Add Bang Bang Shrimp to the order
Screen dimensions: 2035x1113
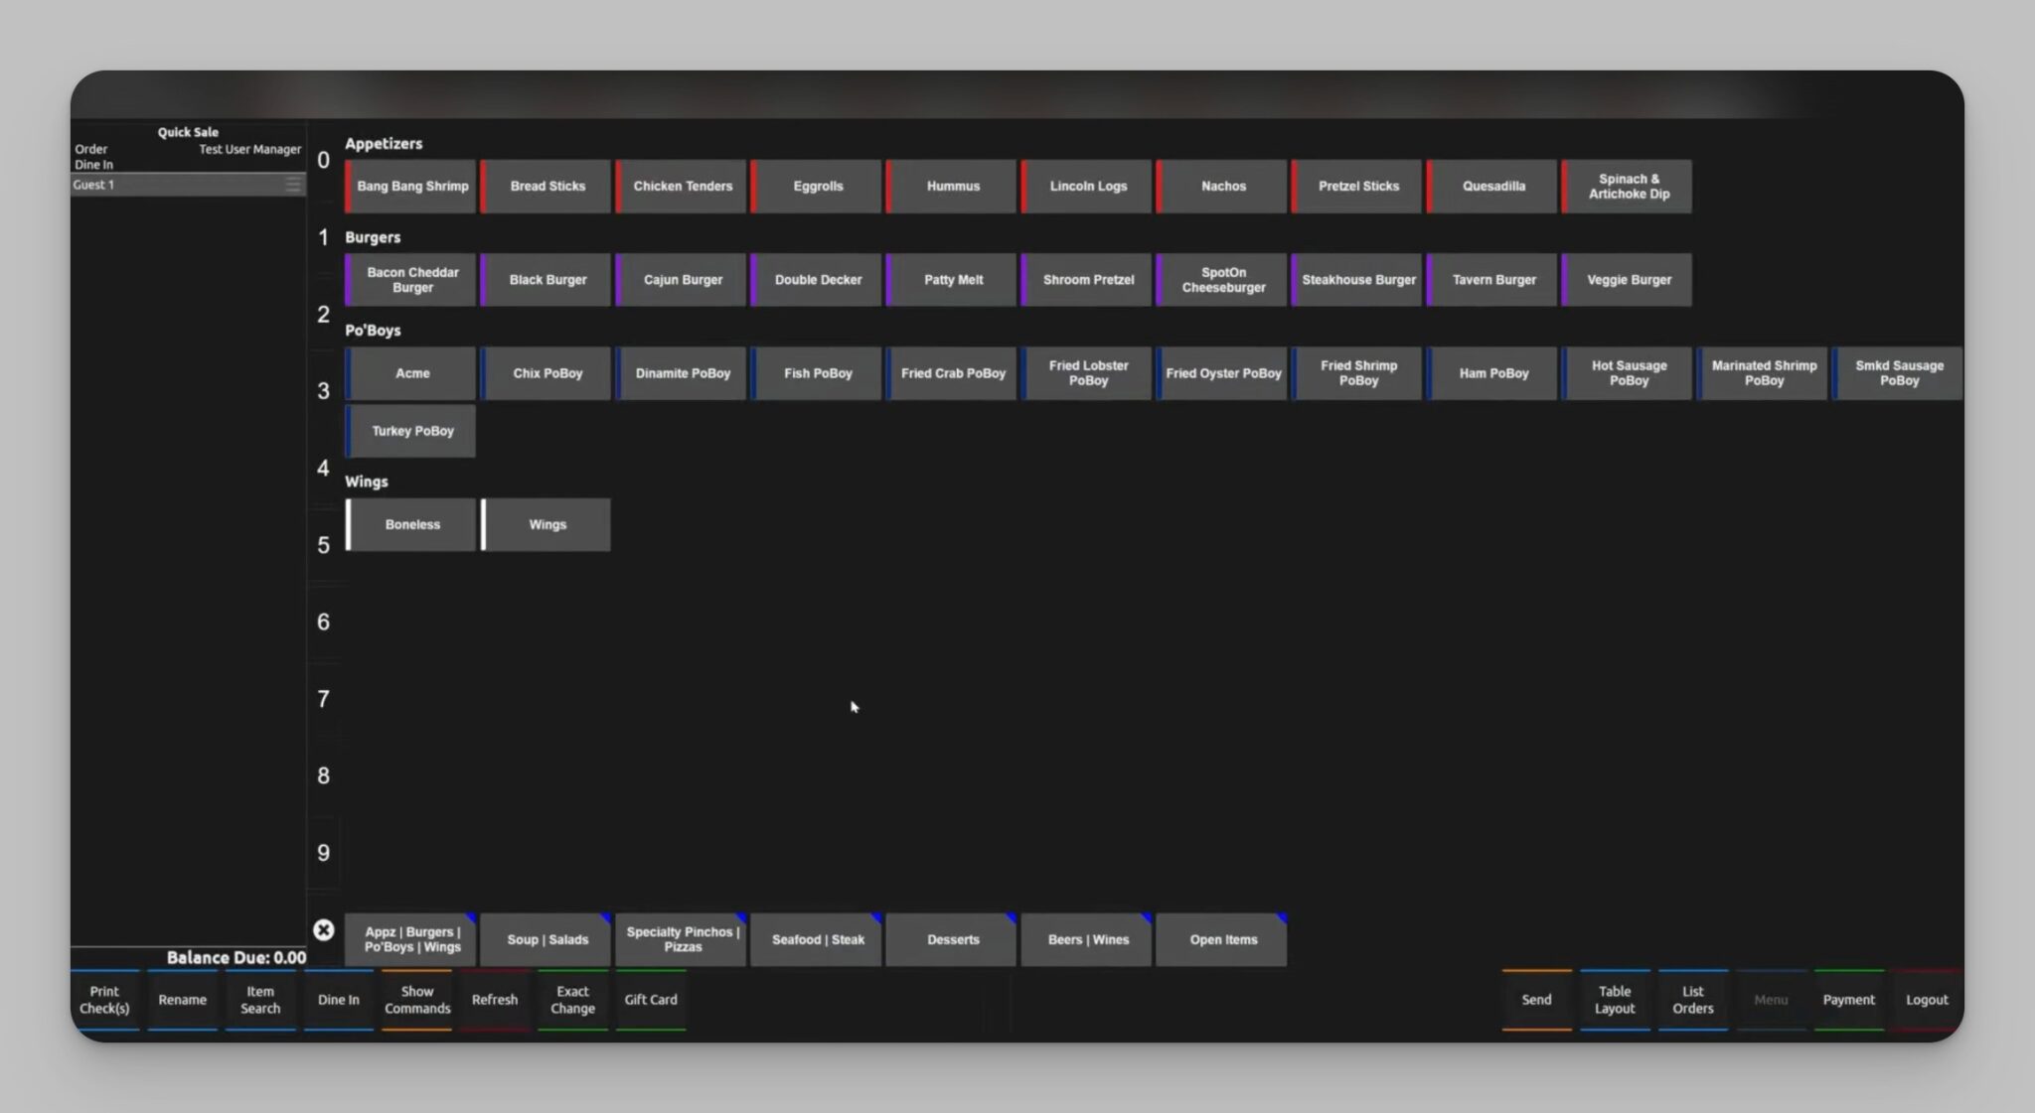point(410,187)
